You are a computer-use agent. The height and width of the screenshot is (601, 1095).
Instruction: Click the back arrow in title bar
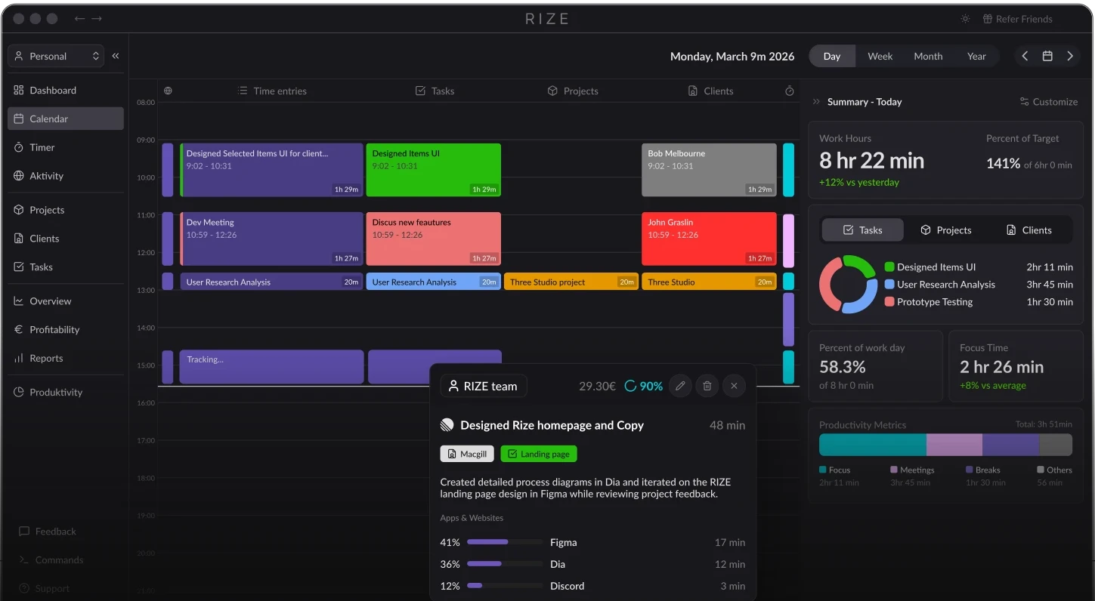coord(79,19)
